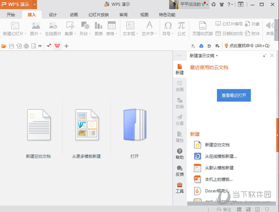Expand the 形状 dropdown arrow

(90, 33)
